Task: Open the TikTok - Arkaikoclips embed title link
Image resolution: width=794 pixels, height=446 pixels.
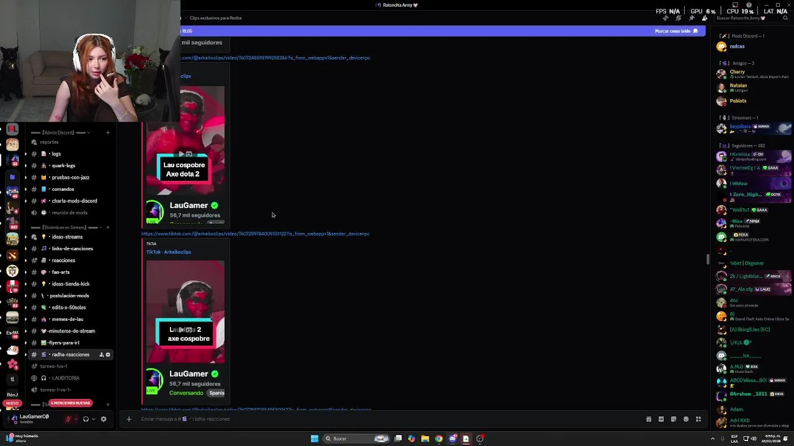Action: pyautogui.click(x=169, y=252)
